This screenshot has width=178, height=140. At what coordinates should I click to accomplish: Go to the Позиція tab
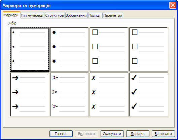95,15
